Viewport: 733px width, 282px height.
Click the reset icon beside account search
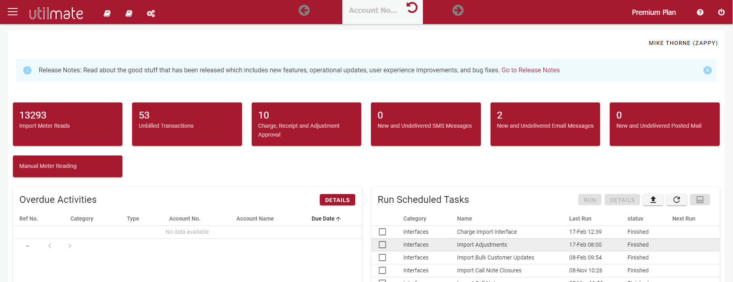(x=412, y=8)
